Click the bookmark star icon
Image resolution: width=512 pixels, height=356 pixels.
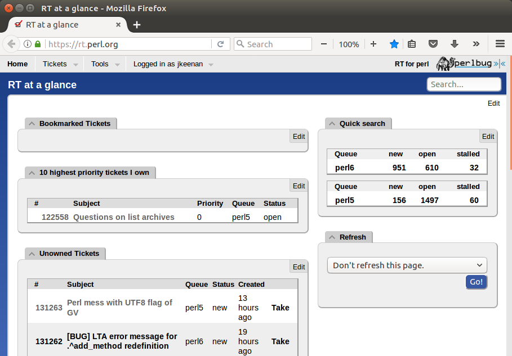394,44
